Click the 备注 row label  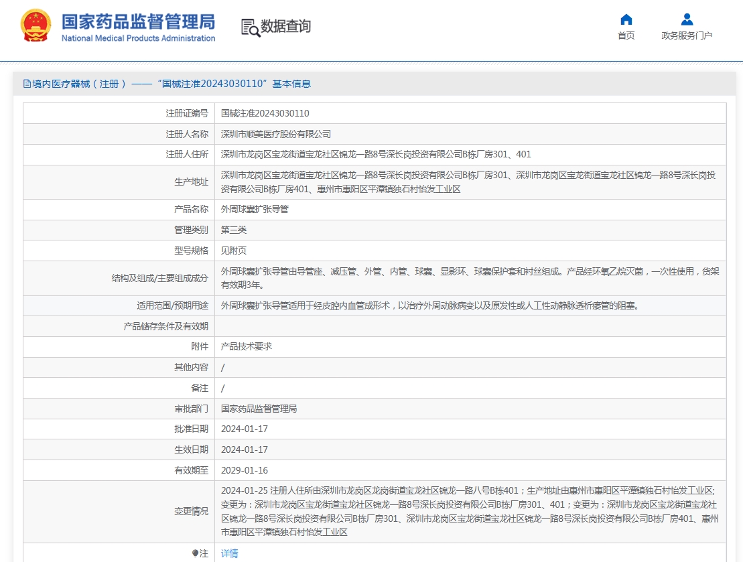[200, 388]
